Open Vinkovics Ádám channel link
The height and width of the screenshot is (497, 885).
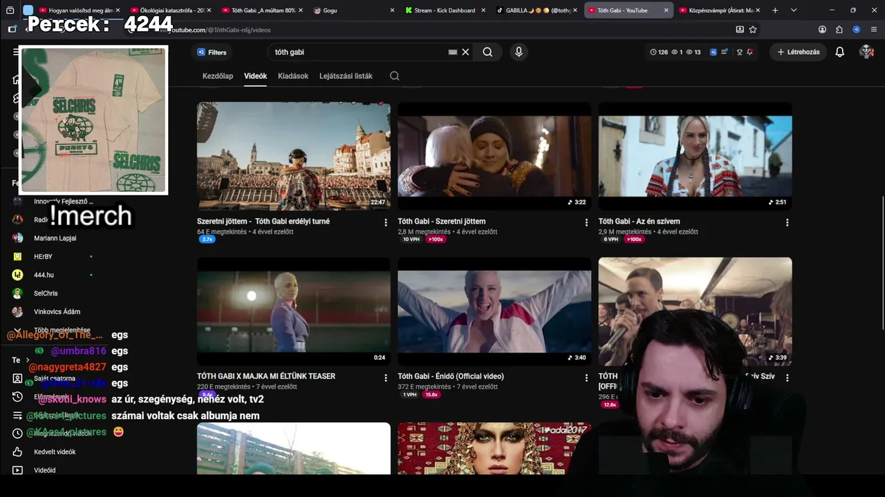coord(57,312)
